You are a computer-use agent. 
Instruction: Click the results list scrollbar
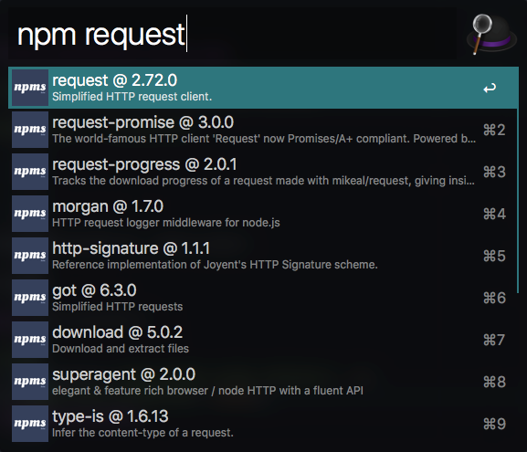point(518,180)
